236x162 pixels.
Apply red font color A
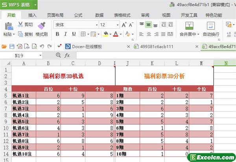coord(116,34)
